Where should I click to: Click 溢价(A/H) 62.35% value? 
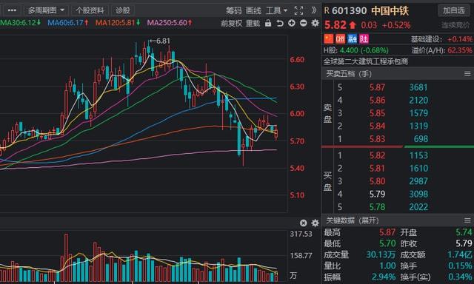click(459, 50)
